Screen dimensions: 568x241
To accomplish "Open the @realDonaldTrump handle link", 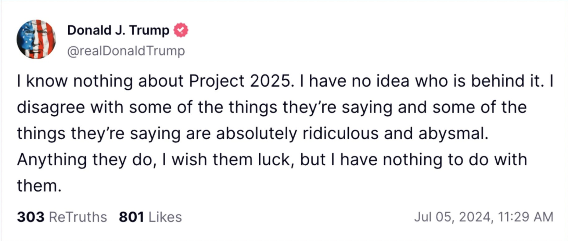I will coord(126,51).
